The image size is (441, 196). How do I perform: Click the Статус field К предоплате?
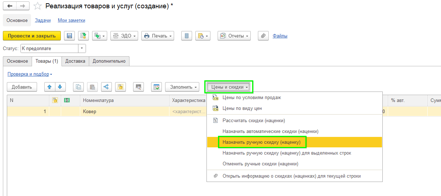tap(49, 48)
